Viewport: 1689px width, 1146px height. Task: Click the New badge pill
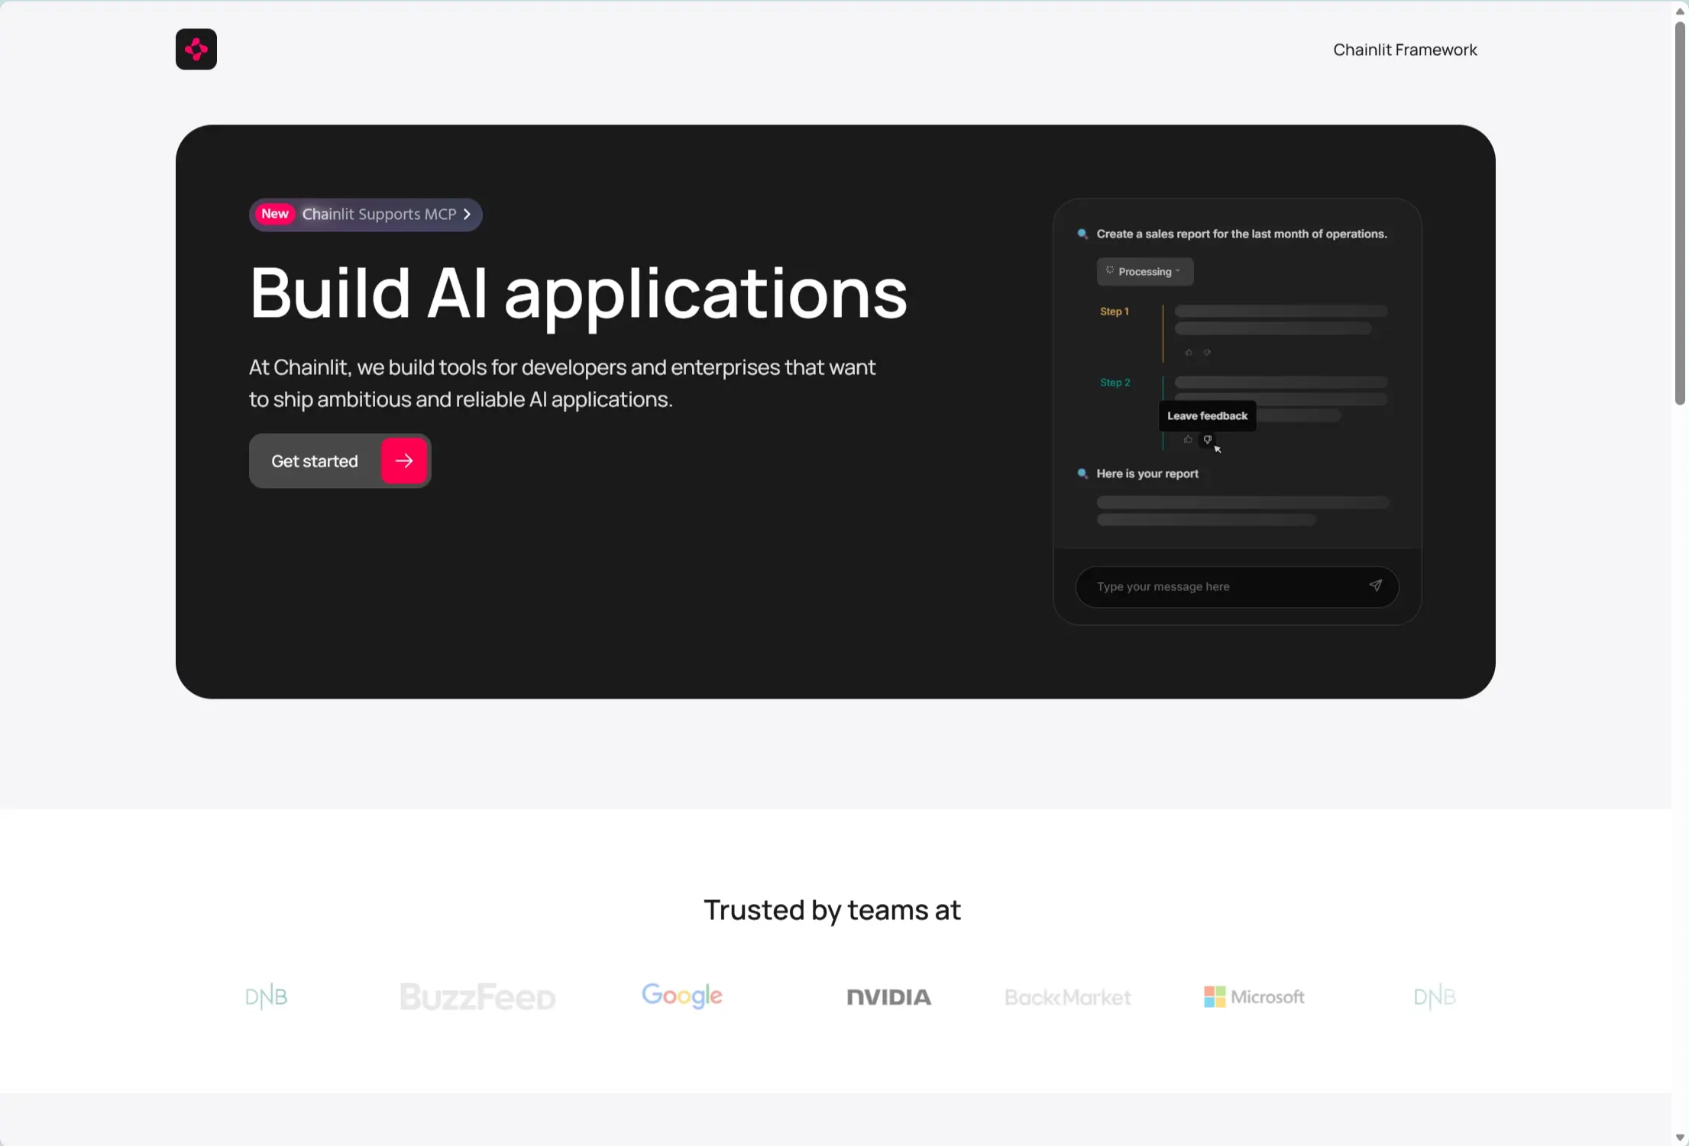[x=274, y=215]
